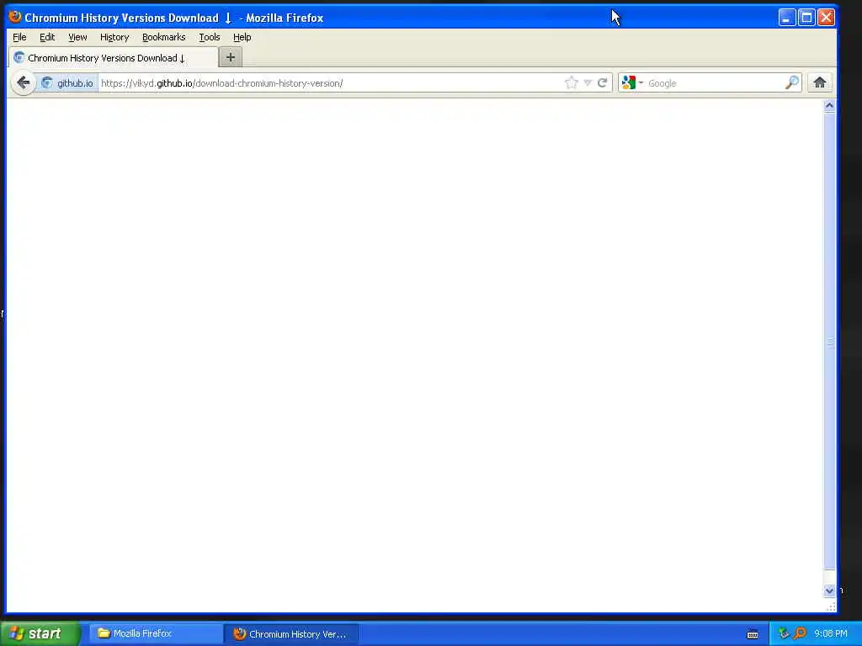This screenshot has width=862, height=646.
Task: Minimize the Firefox window
Action: click(x=787, y=18)
